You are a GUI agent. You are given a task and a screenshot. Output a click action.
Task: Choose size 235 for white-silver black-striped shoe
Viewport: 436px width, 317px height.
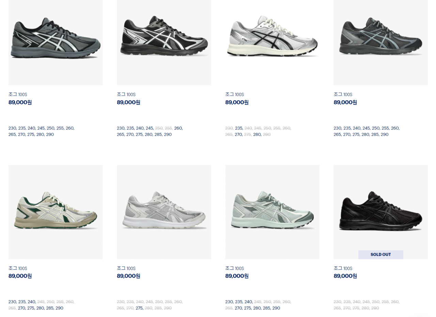click(x=239, y=128)
